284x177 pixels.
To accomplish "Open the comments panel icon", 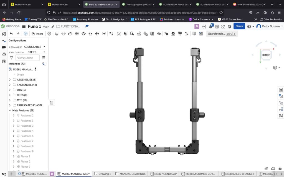I will [x=4, y=48].
